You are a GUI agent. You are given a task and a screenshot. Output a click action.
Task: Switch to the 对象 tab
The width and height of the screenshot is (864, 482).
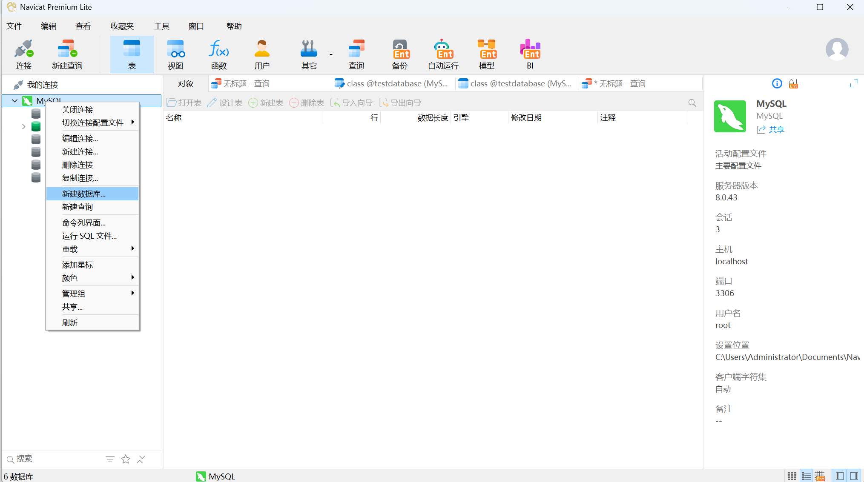pos(186,84)
